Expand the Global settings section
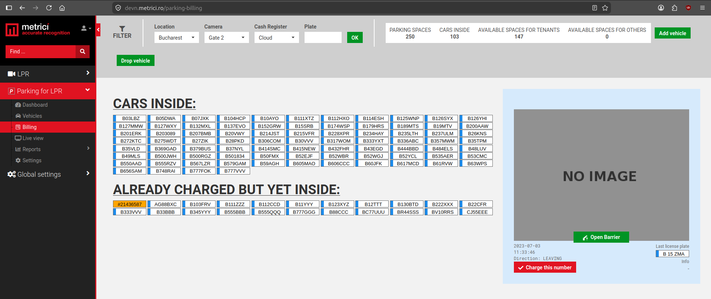 click(x=48, y=174)
